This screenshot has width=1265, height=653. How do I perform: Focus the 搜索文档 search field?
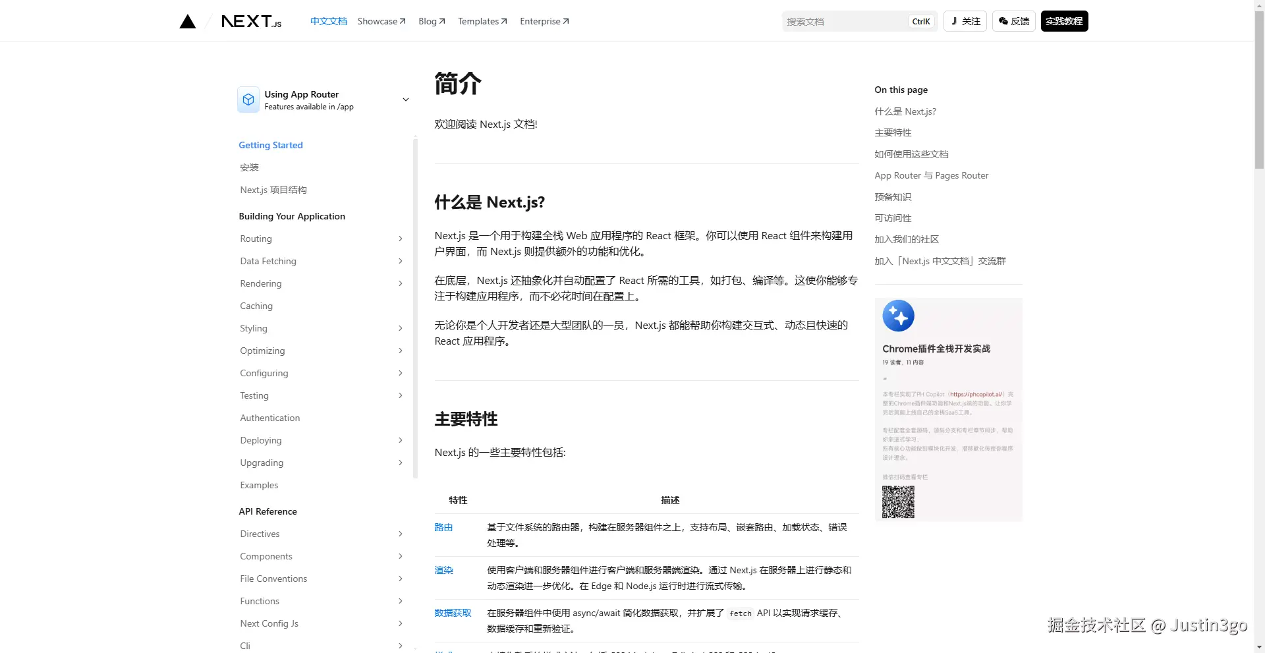(x=860, y=21)
